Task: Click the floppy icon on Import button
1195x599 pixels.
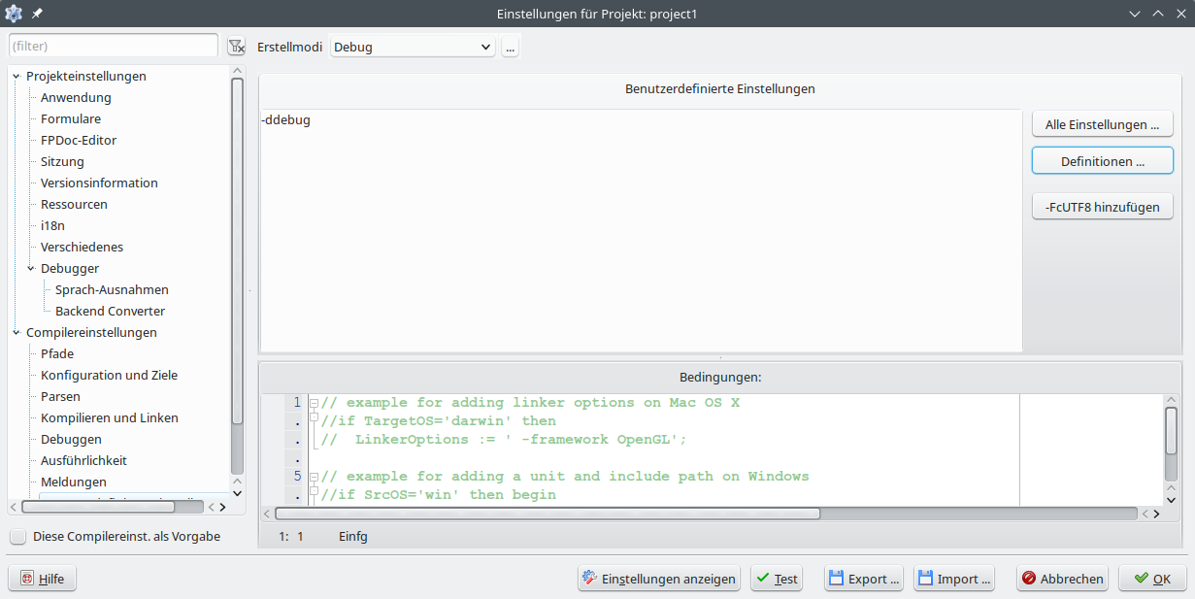Action: click(925, 579)
